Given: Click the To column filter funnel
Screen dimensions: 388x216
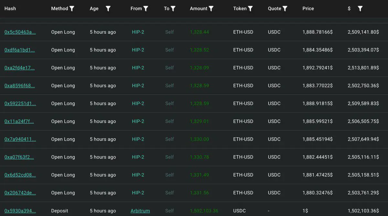Looking at the screenshot, I should (173, 9).
